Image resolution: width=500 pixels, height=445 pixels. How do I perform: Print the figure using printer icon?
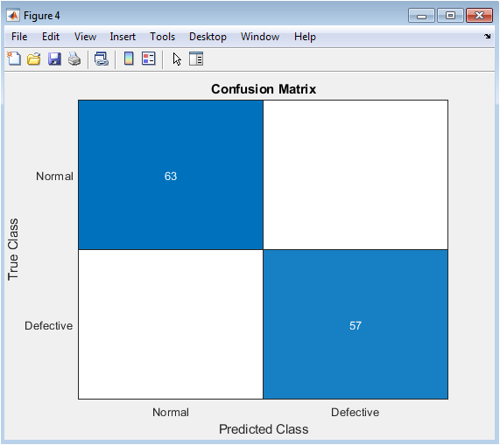(74, 59)
